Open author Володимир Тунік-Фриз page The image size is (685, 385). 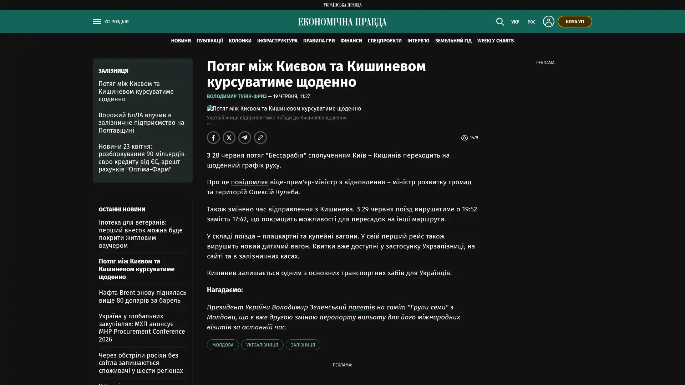pyautogui.click(x=237, y=96)
